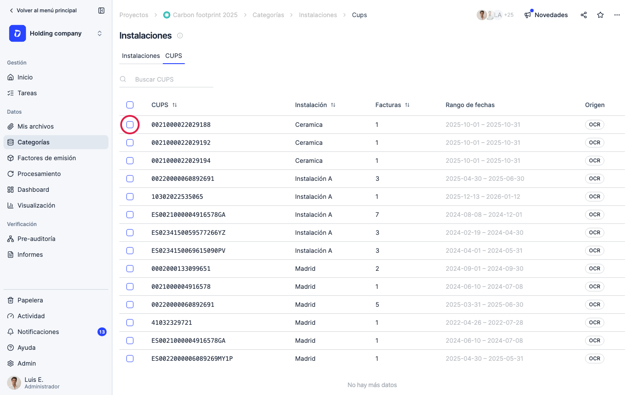Viewport: 632px width, 395px height.
Task: Open Papelera trash icon
Action: pos(11,300)
